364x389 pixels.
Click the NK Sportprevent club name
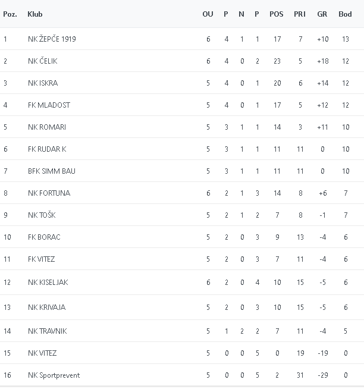tap(54, 375)
